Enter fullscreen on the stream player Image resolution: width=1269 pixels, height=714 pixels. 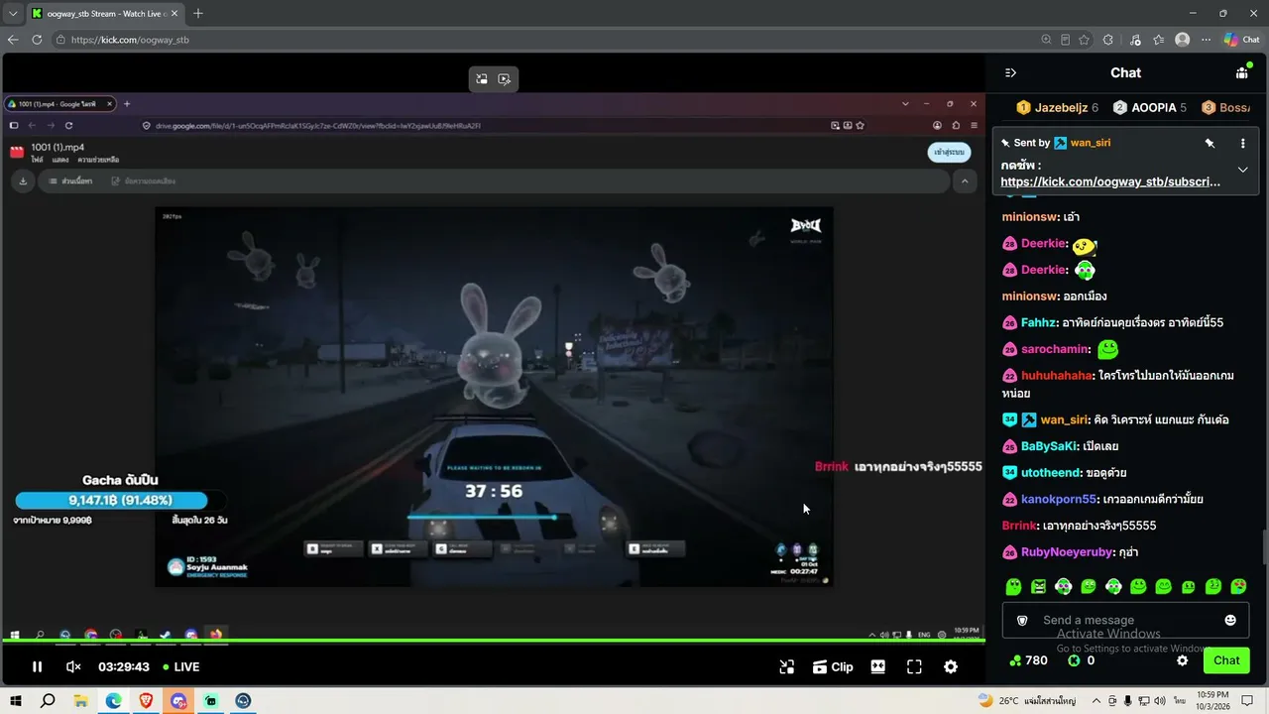point(914,667)
